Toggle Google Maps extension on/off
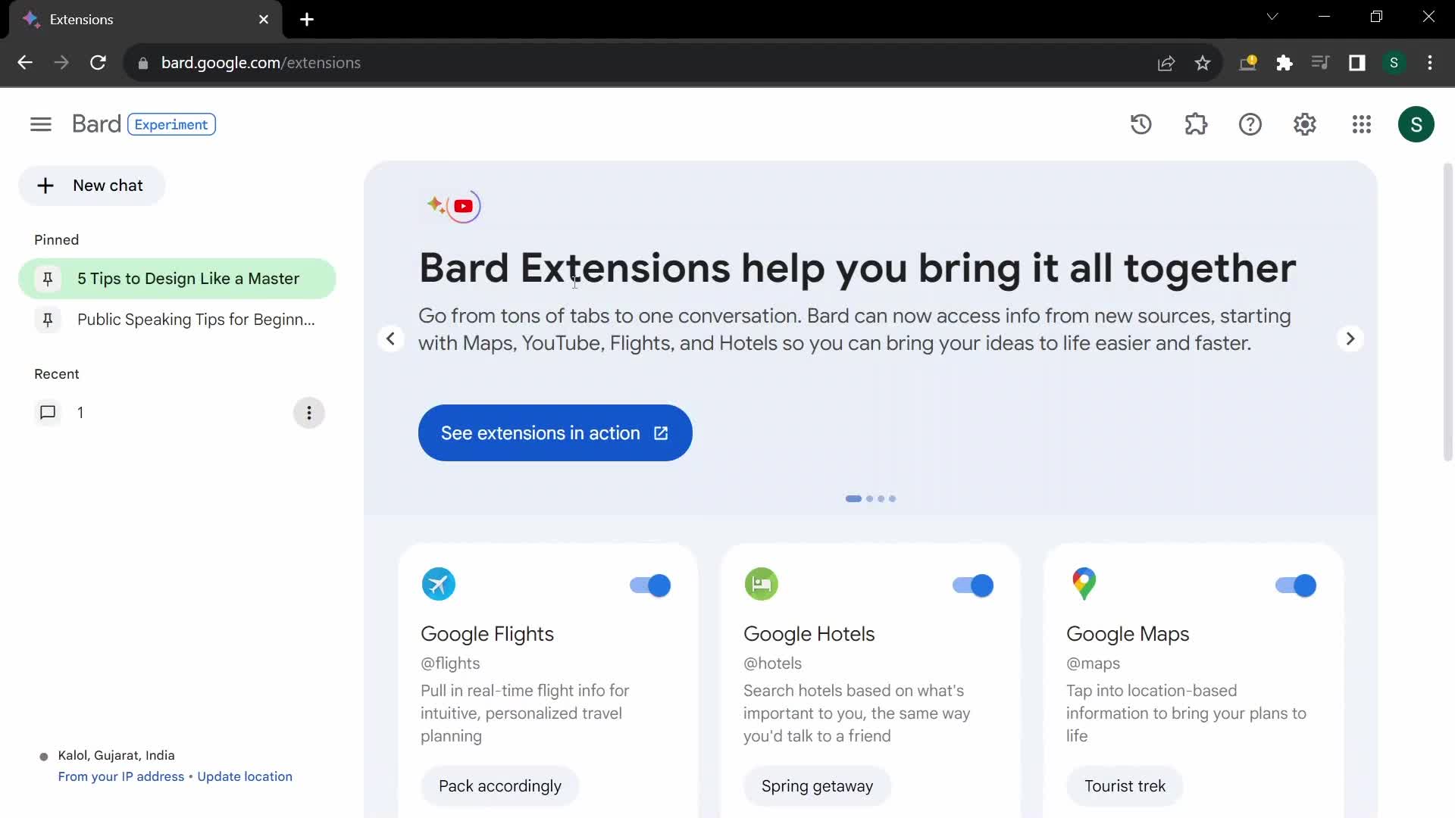The height and width of the screenshot is (818, 1455). tap(1296, 585)
